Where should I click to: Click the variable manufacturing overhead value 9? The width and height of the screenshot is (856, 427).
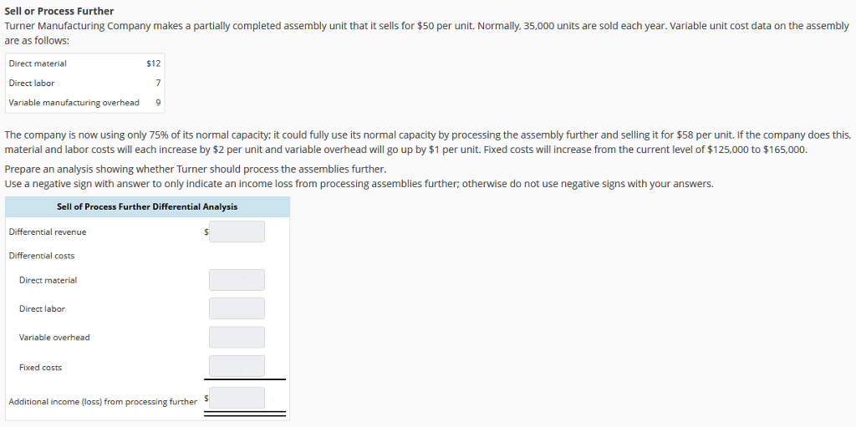[158, 103]
